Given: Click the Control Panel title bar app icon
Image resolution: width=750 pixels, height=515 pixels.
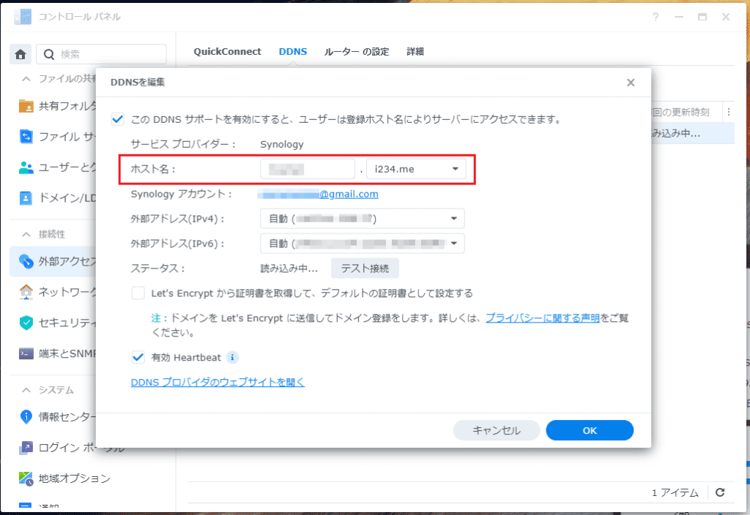Looking at the screenshot, I should click(23, 17).
